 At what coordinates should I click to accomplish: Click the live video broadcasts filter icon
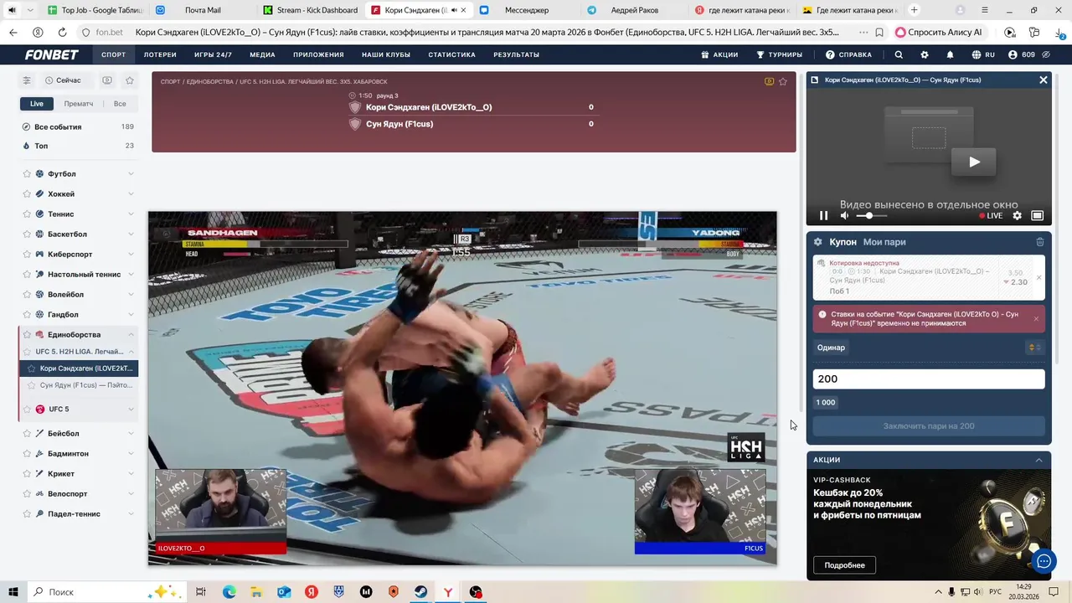107,80
